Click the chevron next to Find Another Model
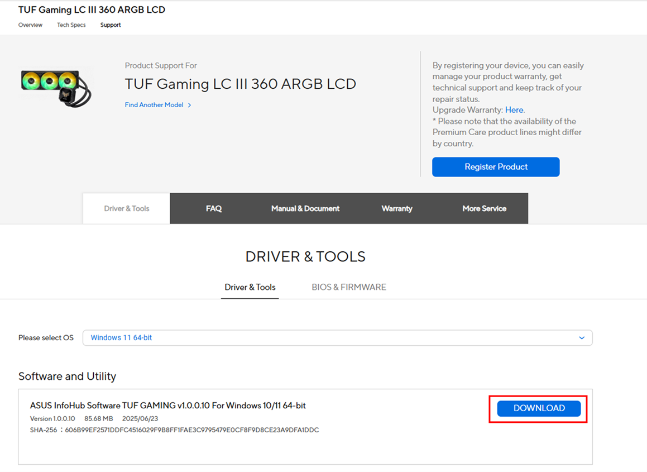This screenshot has height=472, width=647. point(189,106)
